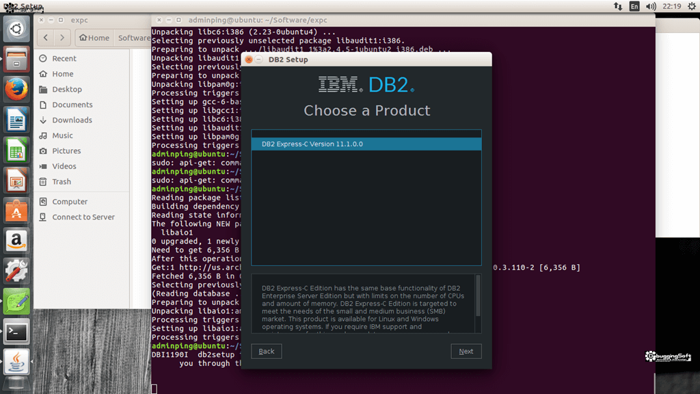Select the Java DB2 Setup dock icon
The width and height of the screenshot is (700, 394).
tap(16, 363)
